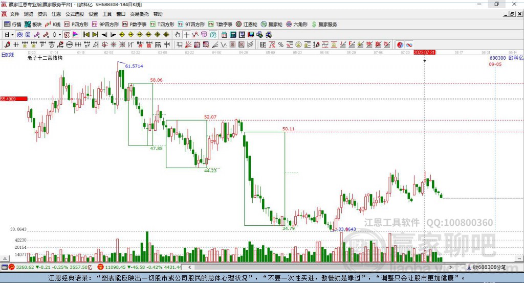This screenshot has width=524, height=283.
Task: Click the 58.06 level label
Action: click(x=157, y=80)
